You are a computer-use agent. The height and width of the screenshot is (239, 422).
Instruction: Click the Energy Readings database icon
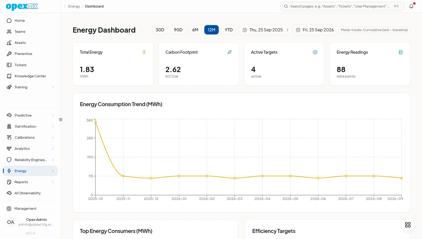[x=401, y=52]
